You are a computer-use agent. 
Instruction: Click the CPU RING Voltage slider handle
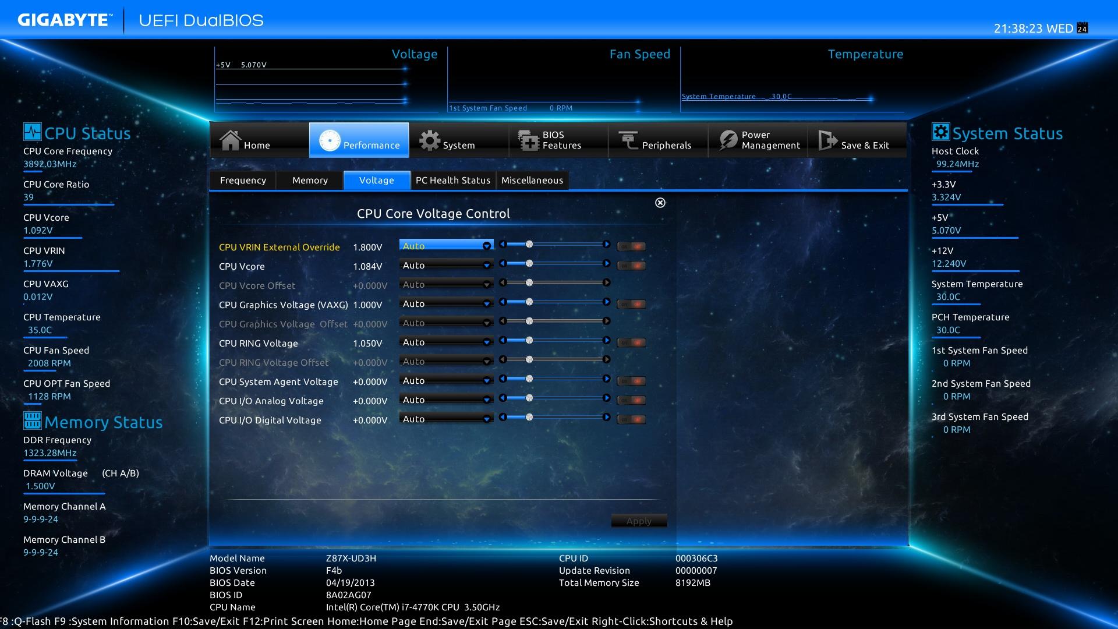[529, 341]
